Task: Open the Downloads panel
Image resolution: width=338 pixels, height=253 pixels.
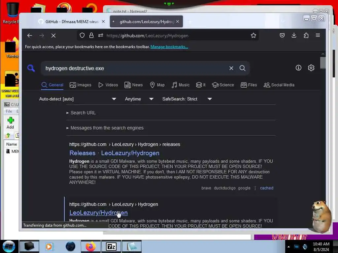Action: (x=294, y=35)
